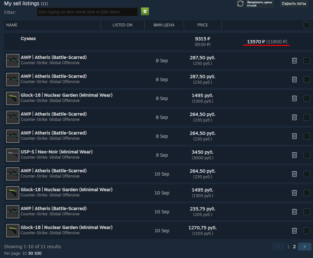Click the Скрыть лоты button
313x258 pixels.
(293, 4)
